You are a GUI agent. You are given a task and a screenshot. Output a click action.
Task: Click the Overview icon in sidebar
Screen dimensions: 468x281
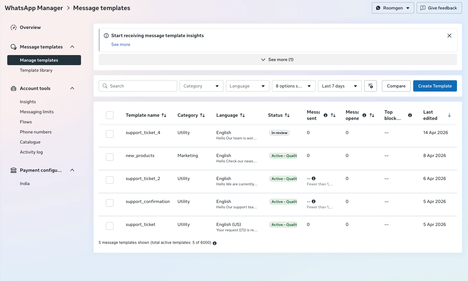14,27
